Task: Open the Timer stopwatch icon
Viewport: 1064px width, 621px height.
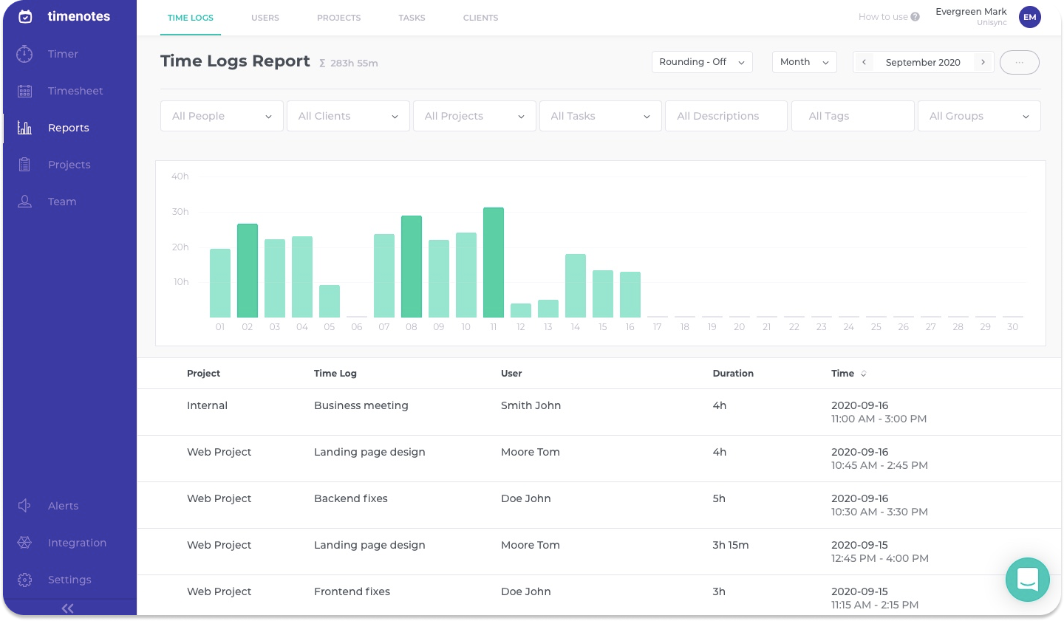Action: tap(24, 54)
